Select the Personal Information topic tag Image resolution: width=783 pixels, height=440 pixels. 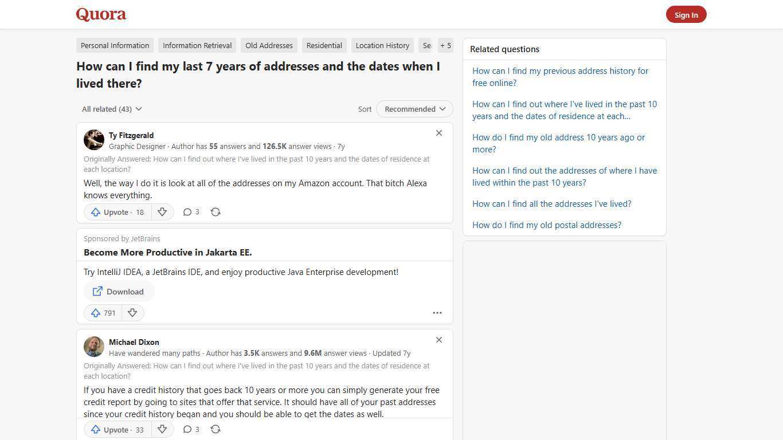pos(115,45)
